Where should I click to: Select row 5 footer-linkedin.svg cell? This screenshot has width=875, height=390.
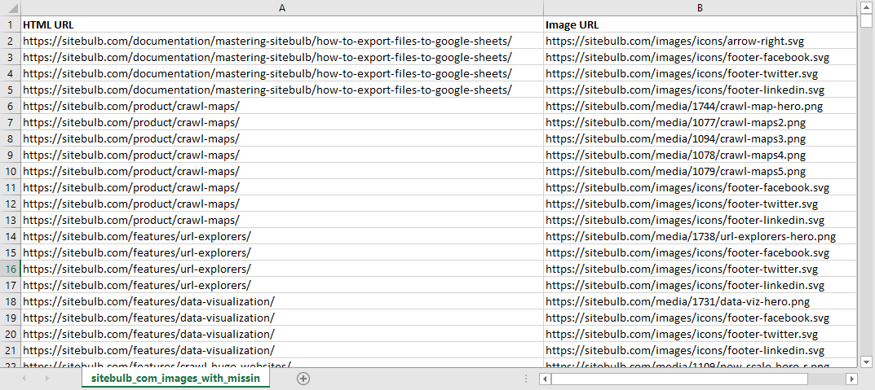pyautogui.click(x=700, y=90)
